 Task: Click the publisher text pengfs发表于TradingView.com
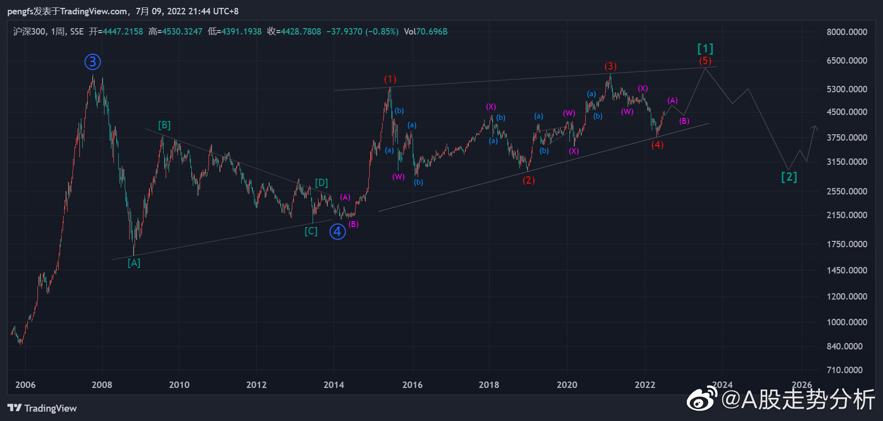point(68,11)
